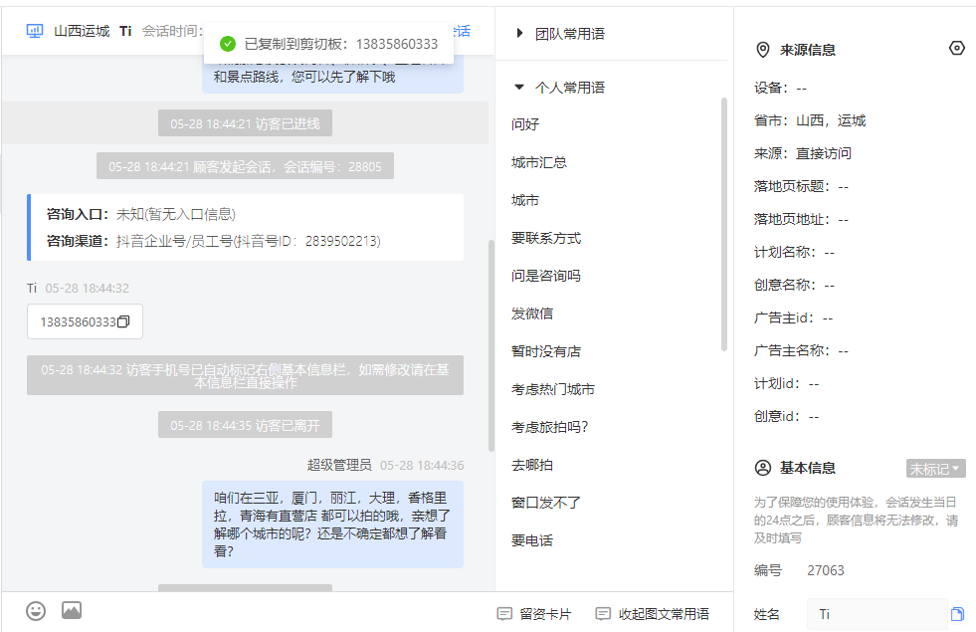The height and width of the screenshot is (632, 976).
Task: Click the 姓名 input field containing Ti
Action: [878, 614]
